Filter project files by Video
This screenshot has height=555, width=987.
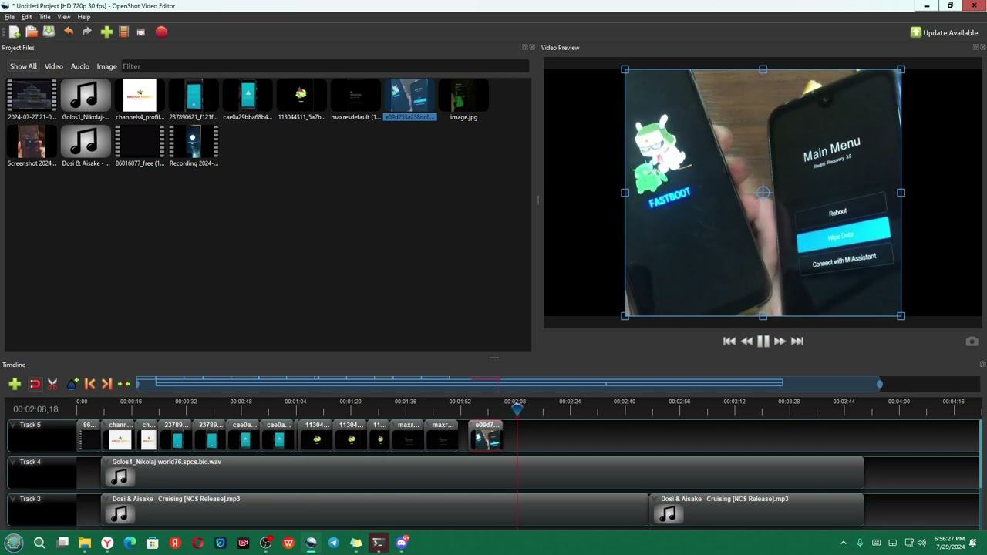[54, 66]
